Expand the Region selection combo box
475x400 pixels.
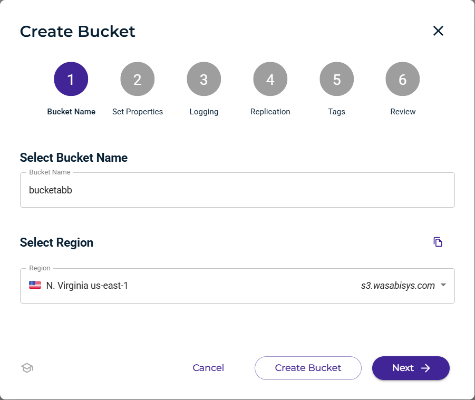(x=237, y=285)
